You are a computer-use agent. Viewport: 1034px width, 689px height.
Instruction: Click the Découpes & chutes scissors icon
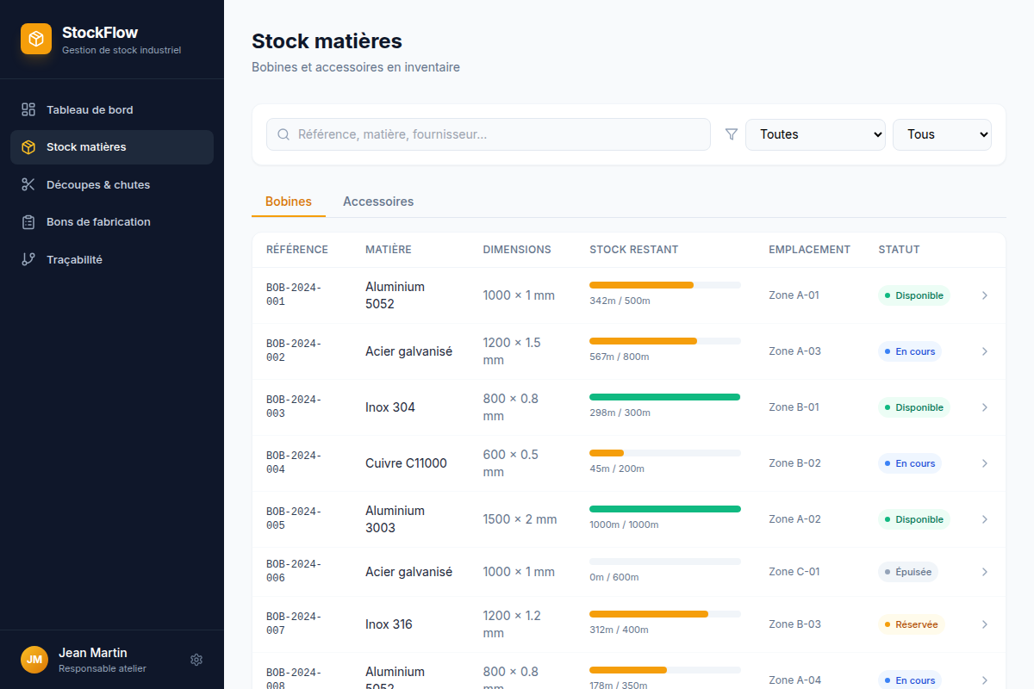click(x=28, y=184)
